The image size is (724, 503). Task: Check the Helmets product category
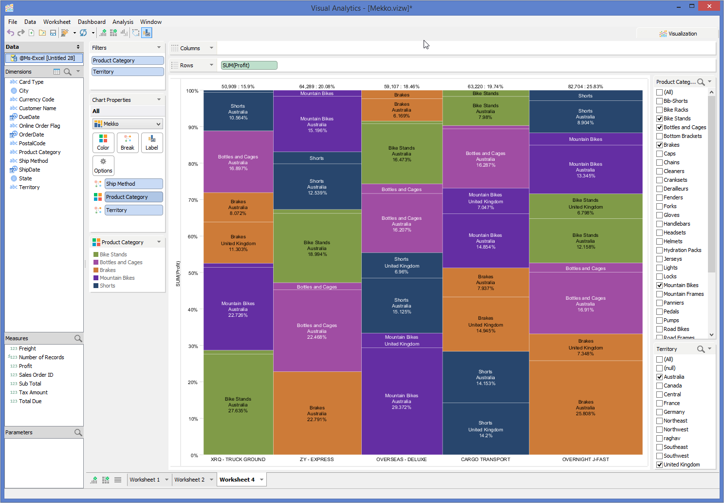click(659, 241)
